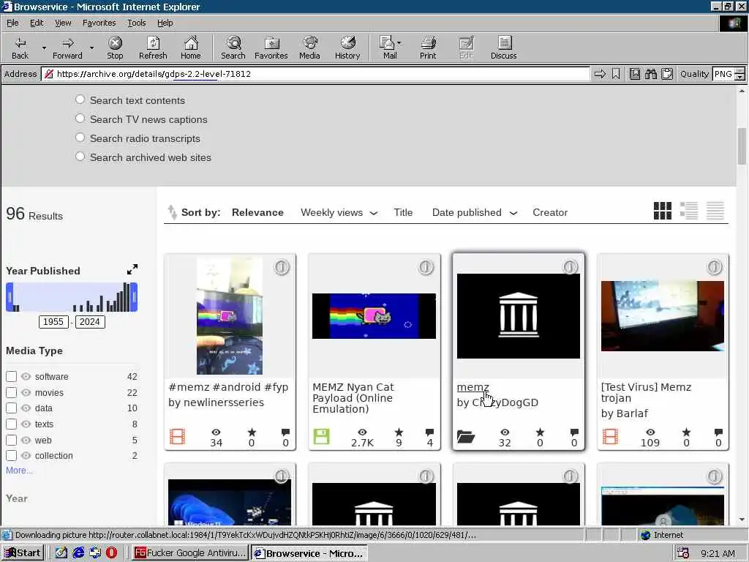Open the Mail button dropdown arrow
The width and height of the screenshot is (749, 562).
(399, 43)
